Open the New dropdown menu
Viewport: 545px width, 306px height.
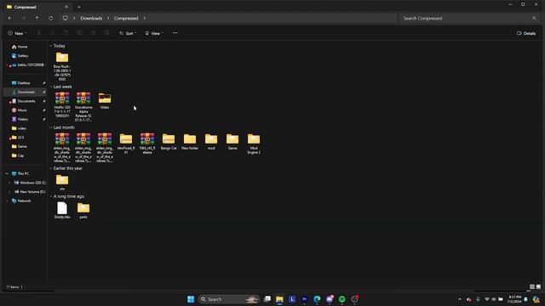tap(17, 33)
